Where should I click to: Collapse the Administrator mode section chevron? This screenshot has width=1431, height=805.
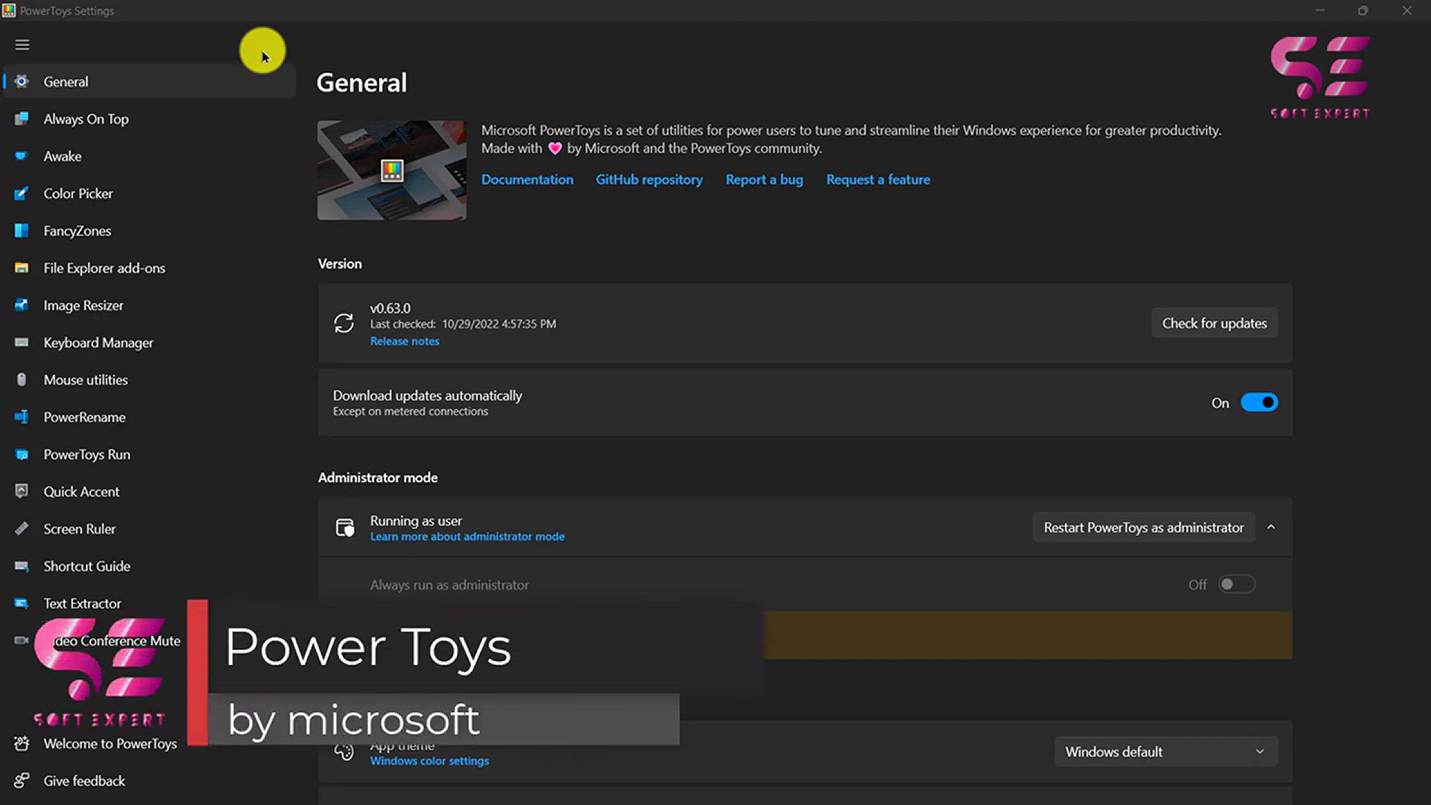pyautogui.click(x=1271, y=527)
